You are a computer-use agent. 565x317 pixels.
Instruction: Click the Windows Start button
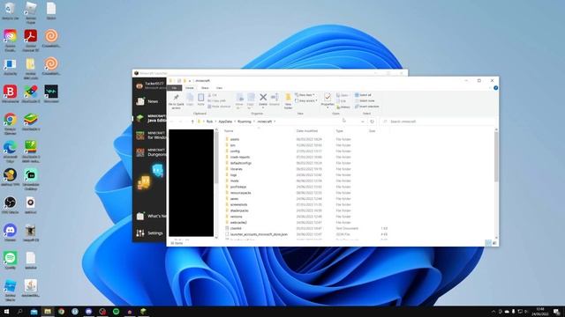pyautogui.click(x=6, y=311)
